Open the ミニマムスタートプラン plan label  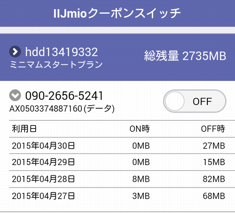click(56, 64)
